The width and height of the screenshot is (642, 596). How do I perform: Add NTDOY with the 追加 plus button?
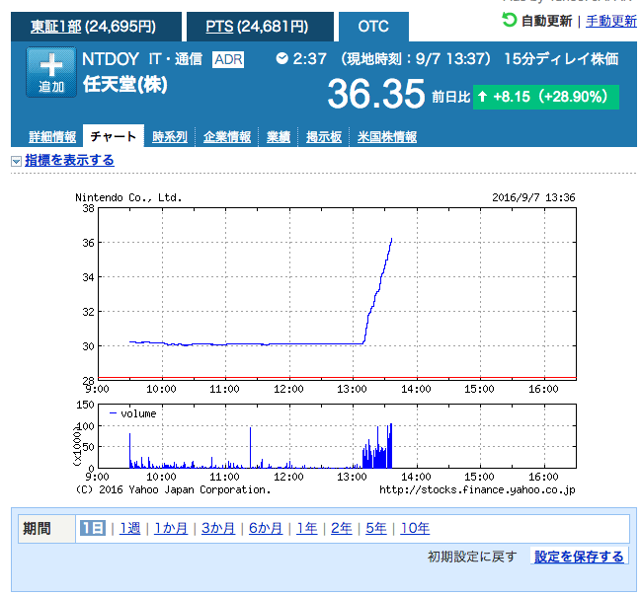(x=51, y=72)
